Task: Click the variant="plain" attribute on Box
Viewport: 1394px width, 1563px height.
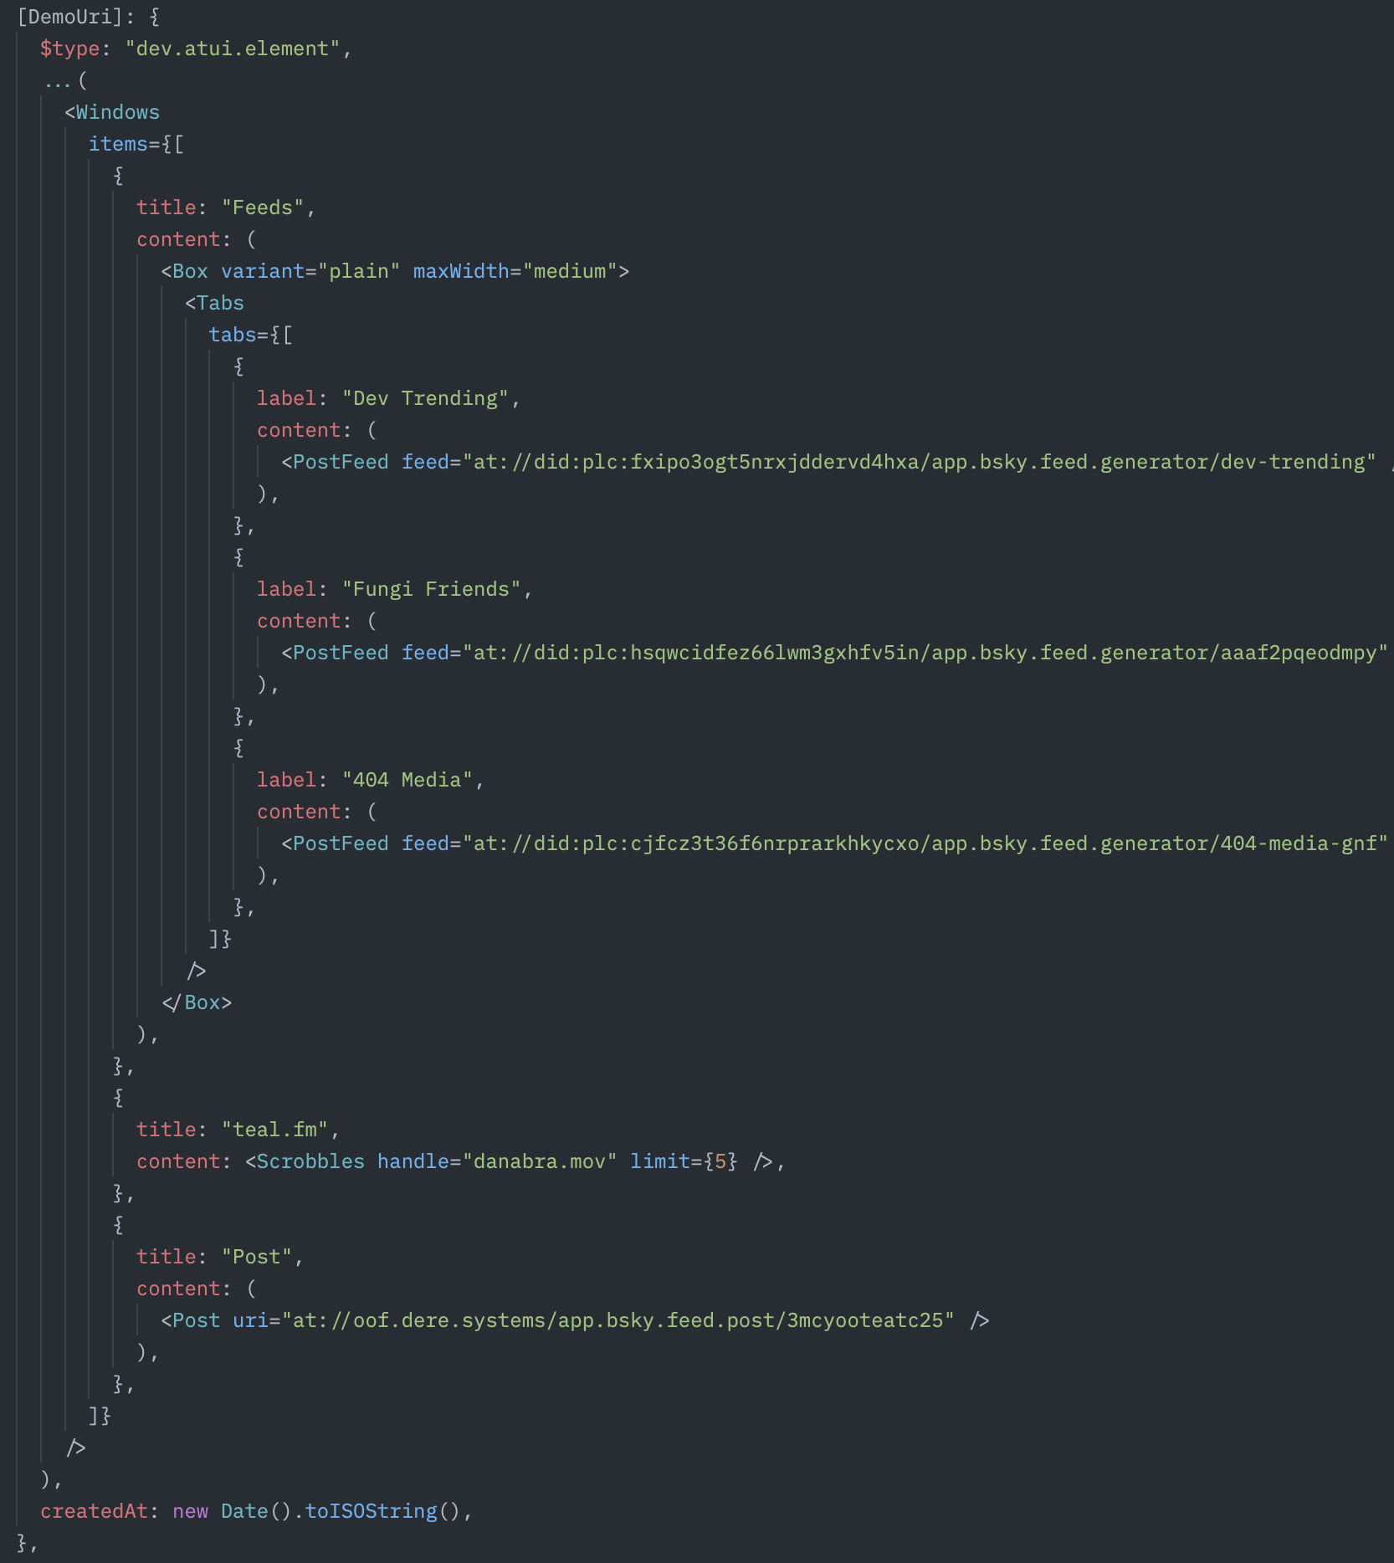Action: point(310,271)
